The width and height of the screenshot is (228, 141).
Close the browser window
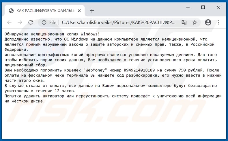(218, 7)
